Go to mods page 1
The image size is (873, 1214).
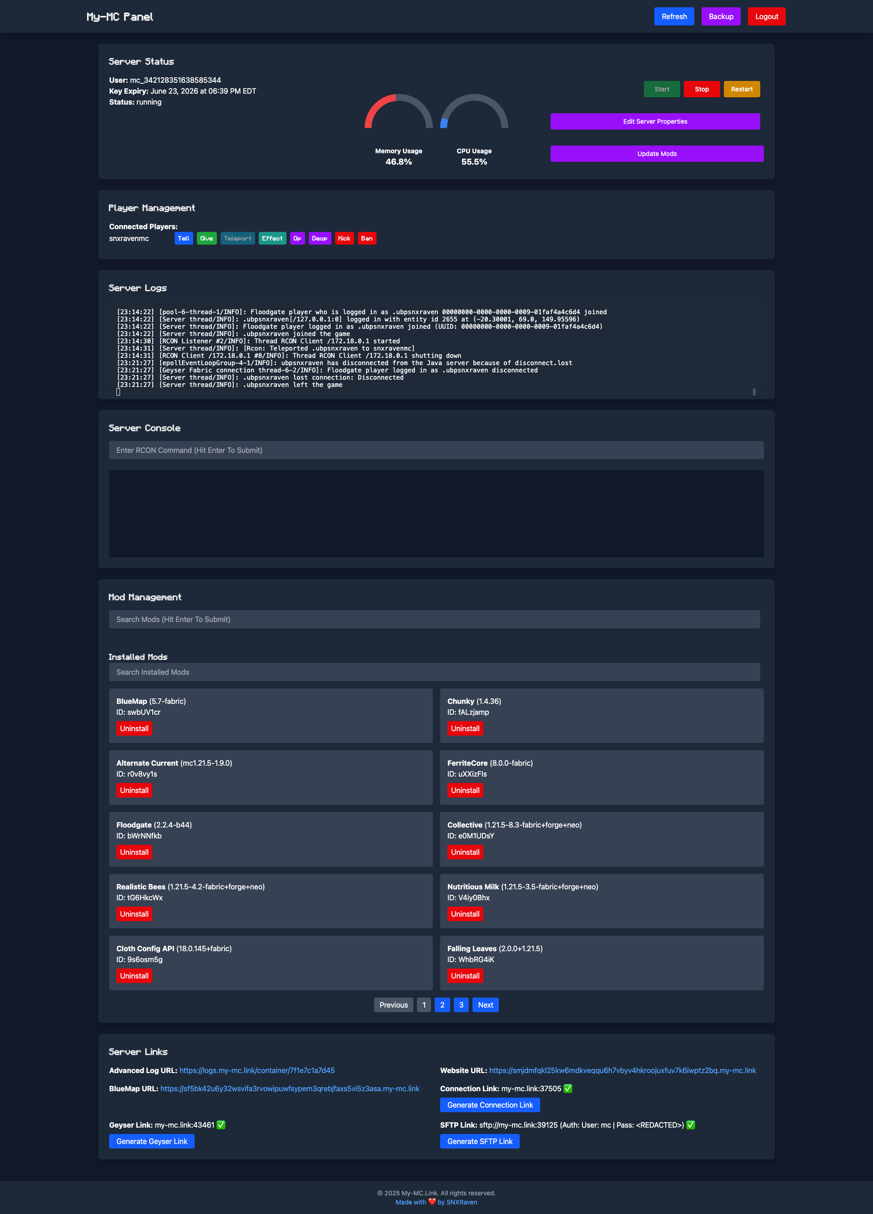click(x=424, y=1005)
